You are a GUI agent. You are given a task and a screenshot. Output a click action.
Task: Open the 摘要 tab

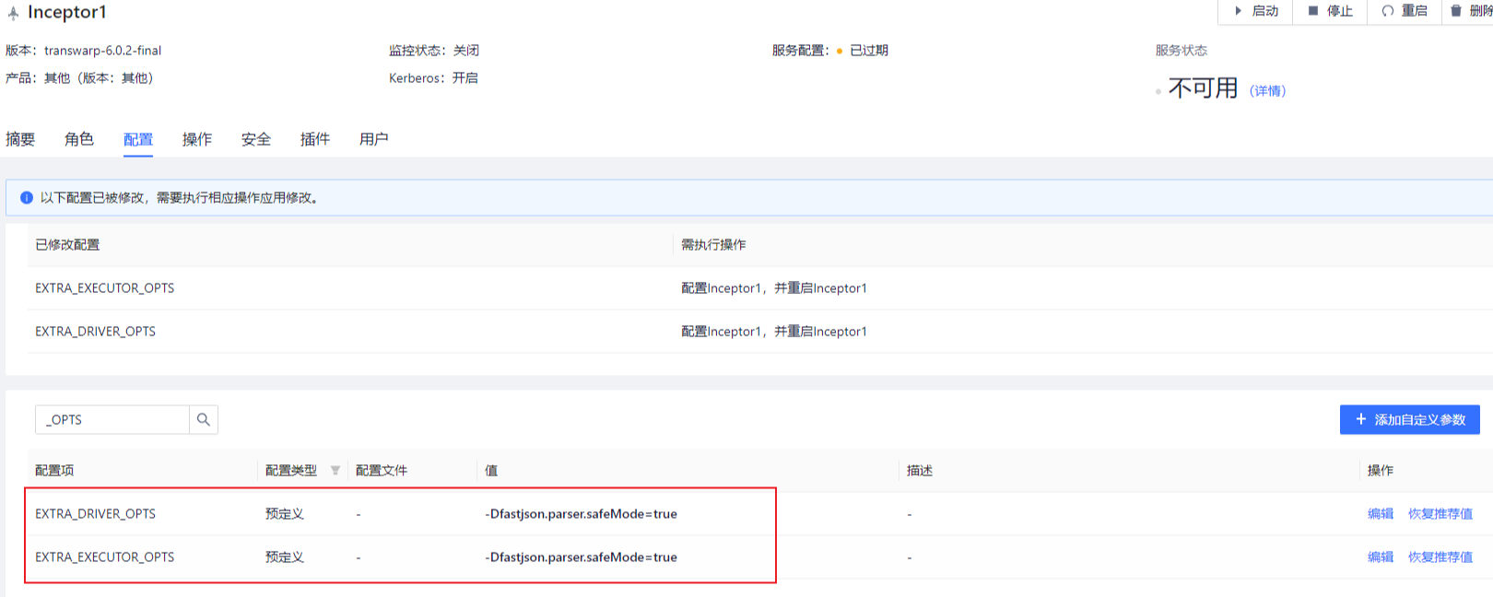click(x=20, y=139)
